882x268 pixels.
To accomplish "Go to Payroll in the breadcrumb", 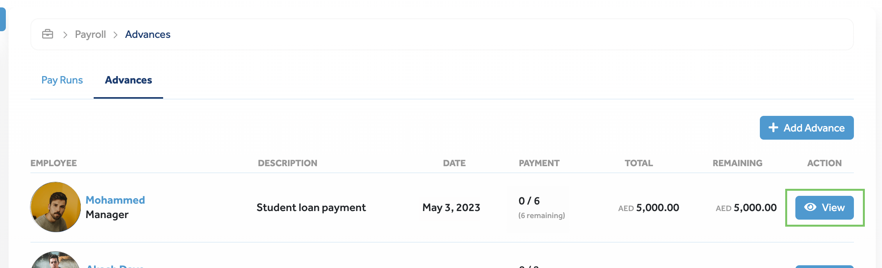I will (90, 34).
